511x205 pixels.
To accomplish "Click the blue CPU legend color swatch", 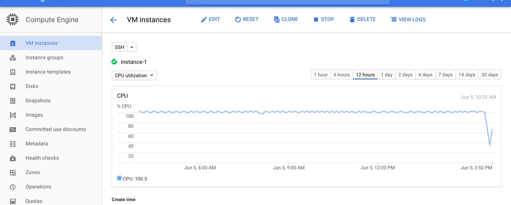I will [119, 179].
